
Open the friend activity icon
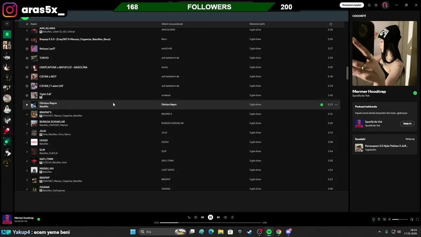[x=376, y=5]
